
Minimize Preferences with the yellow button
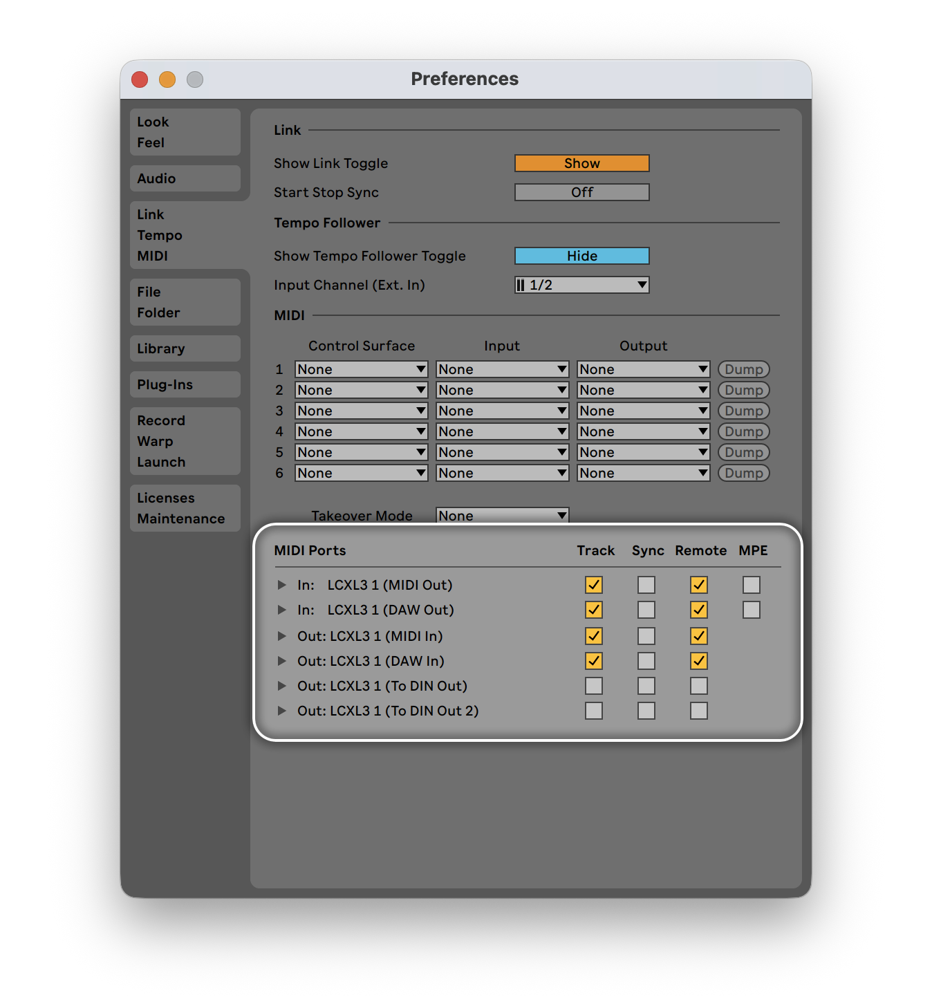[167, 80]
